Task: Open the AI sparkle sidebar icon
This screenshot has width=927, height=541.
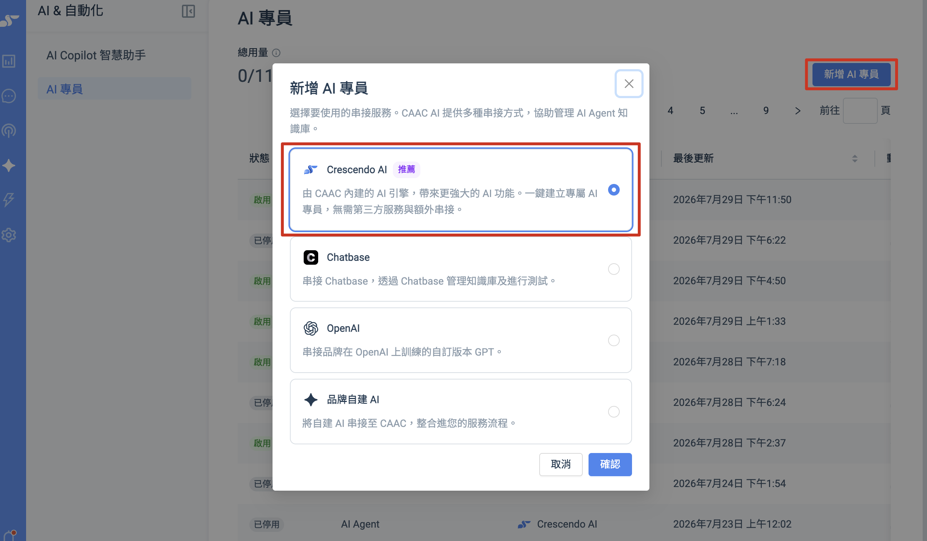Action: [9, 165]
